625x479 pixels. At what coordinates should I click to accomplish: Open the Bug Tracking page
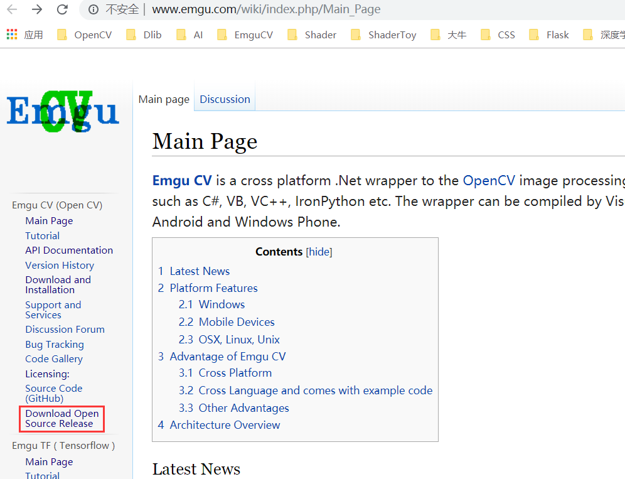tap(55, 344)
